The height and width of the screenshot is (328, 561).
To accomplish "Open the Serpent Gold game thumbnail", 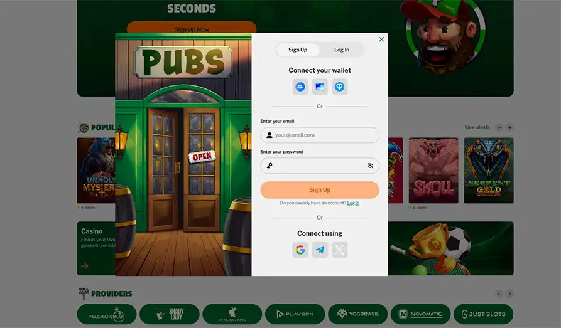I will 489,171.
